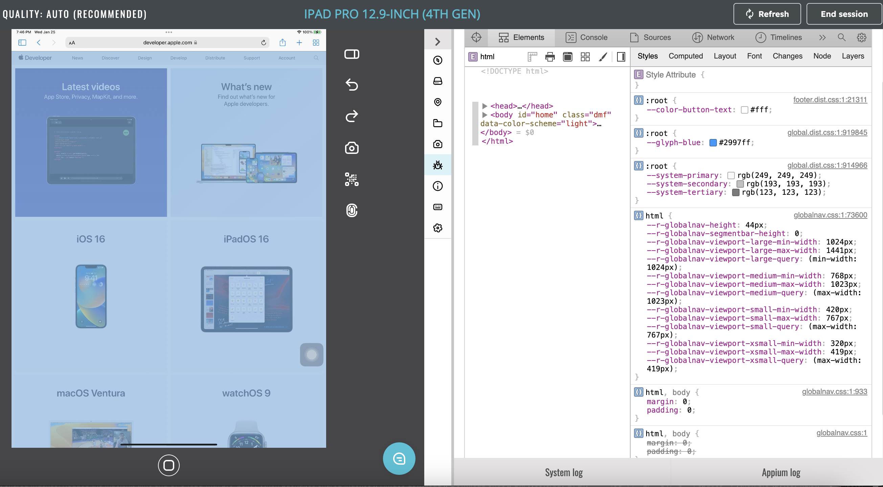Select the screenshot capture icon
Image resolution: width=883 pixels, height=487 pixels.
pyautogui.click(x=352, y=148)
